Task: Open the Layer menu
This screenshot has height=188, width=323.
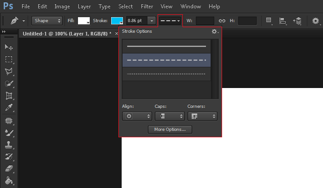Action: point(84,7)
